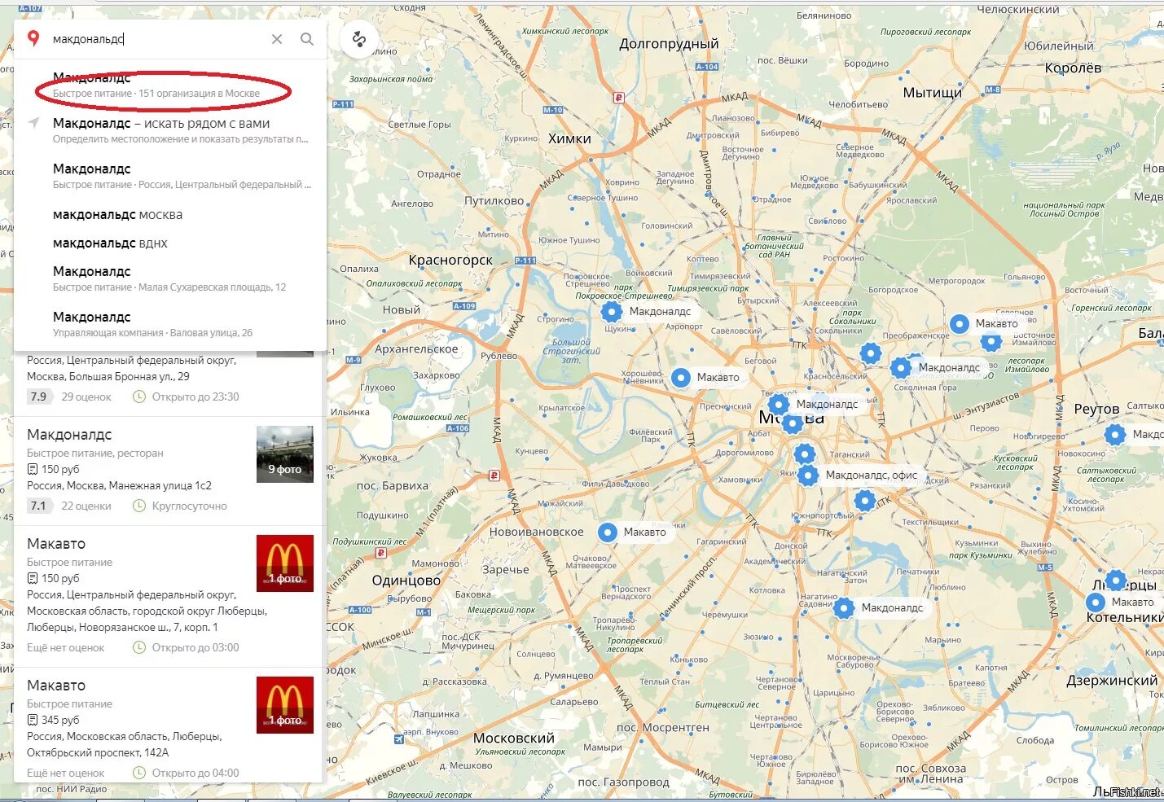Select suggestion Макдоналдс Центральный федеральный округ
This screenshot has width=1164, height=802.
pyautogui.click(x=170, y=176)
